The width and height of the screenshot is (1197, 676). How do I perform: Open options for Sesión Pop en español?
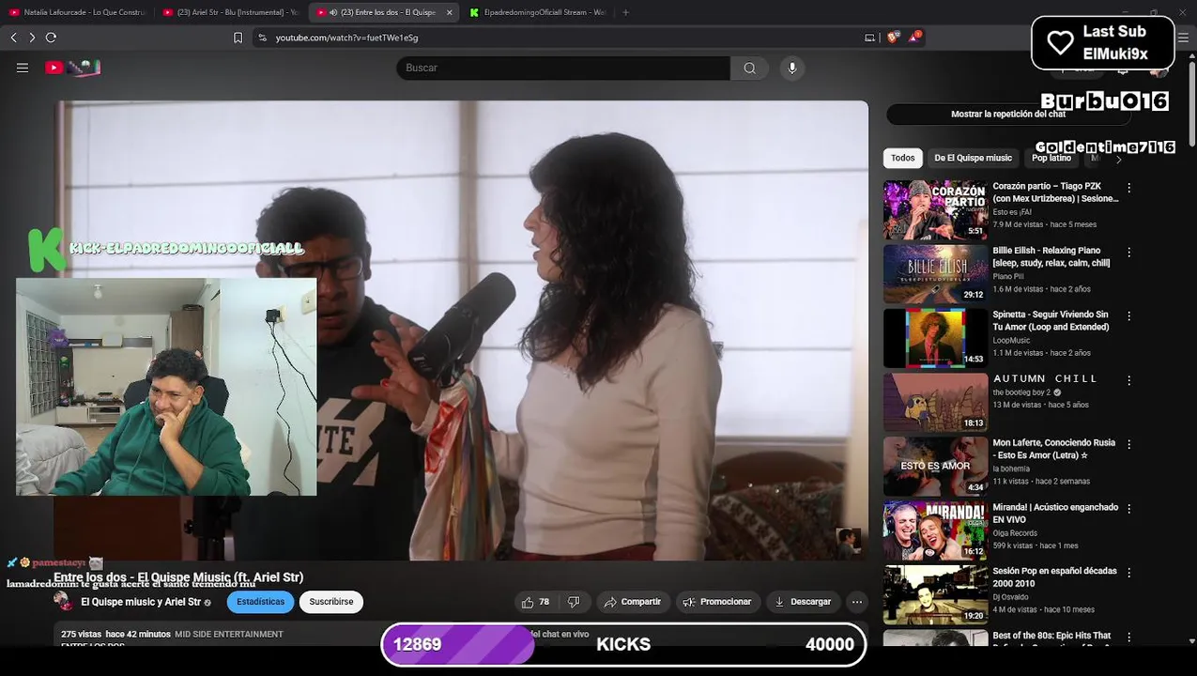coord(1129,572)
